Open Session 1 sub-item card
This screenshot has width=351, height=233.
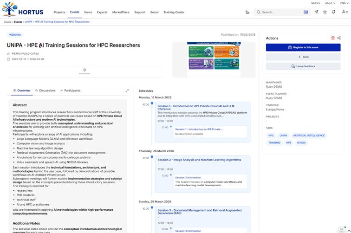210,132
